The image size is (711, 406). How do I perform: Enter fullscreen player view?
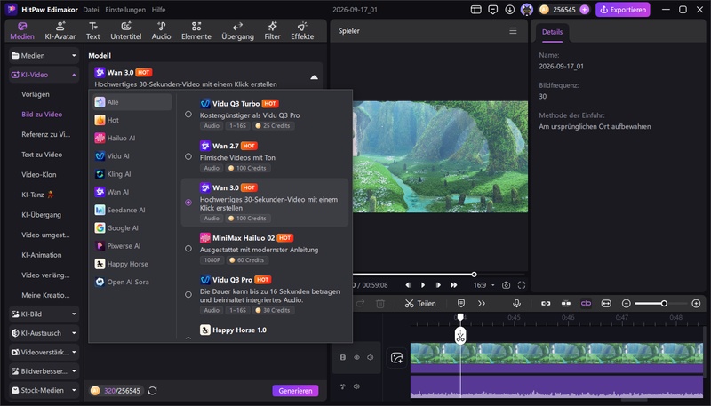click(x=522, y=285)
